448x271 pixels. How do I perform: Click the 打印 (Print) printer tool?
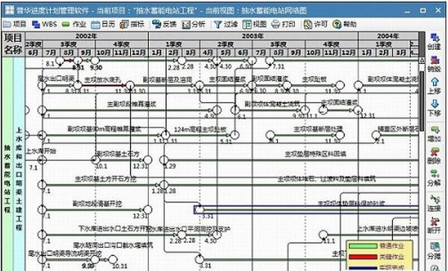point(284,25)
